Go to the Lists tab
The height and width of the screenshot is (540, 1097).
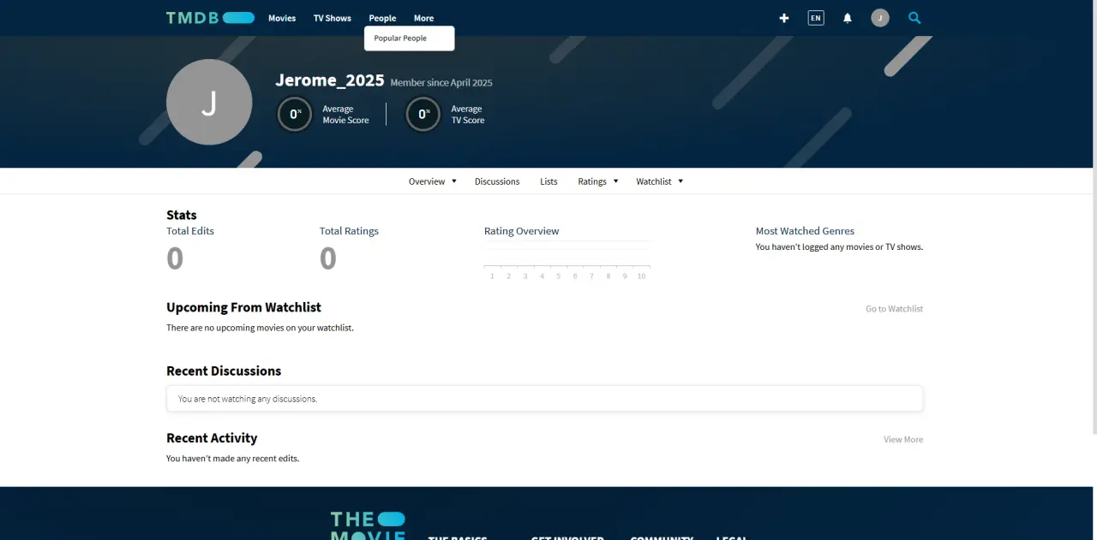point(548,181)
